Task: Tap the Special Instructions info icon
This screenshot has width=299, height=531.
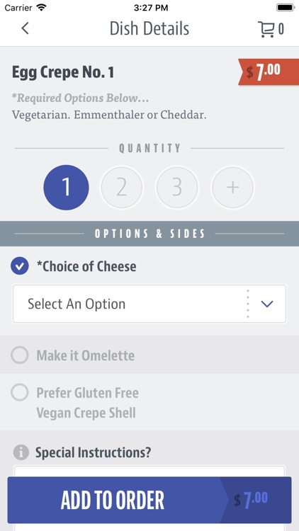Action: (x=21, y=452)
